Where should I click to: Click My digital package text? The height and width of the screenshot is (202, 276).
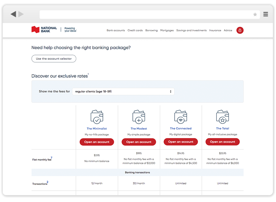(x=180, y=134)
